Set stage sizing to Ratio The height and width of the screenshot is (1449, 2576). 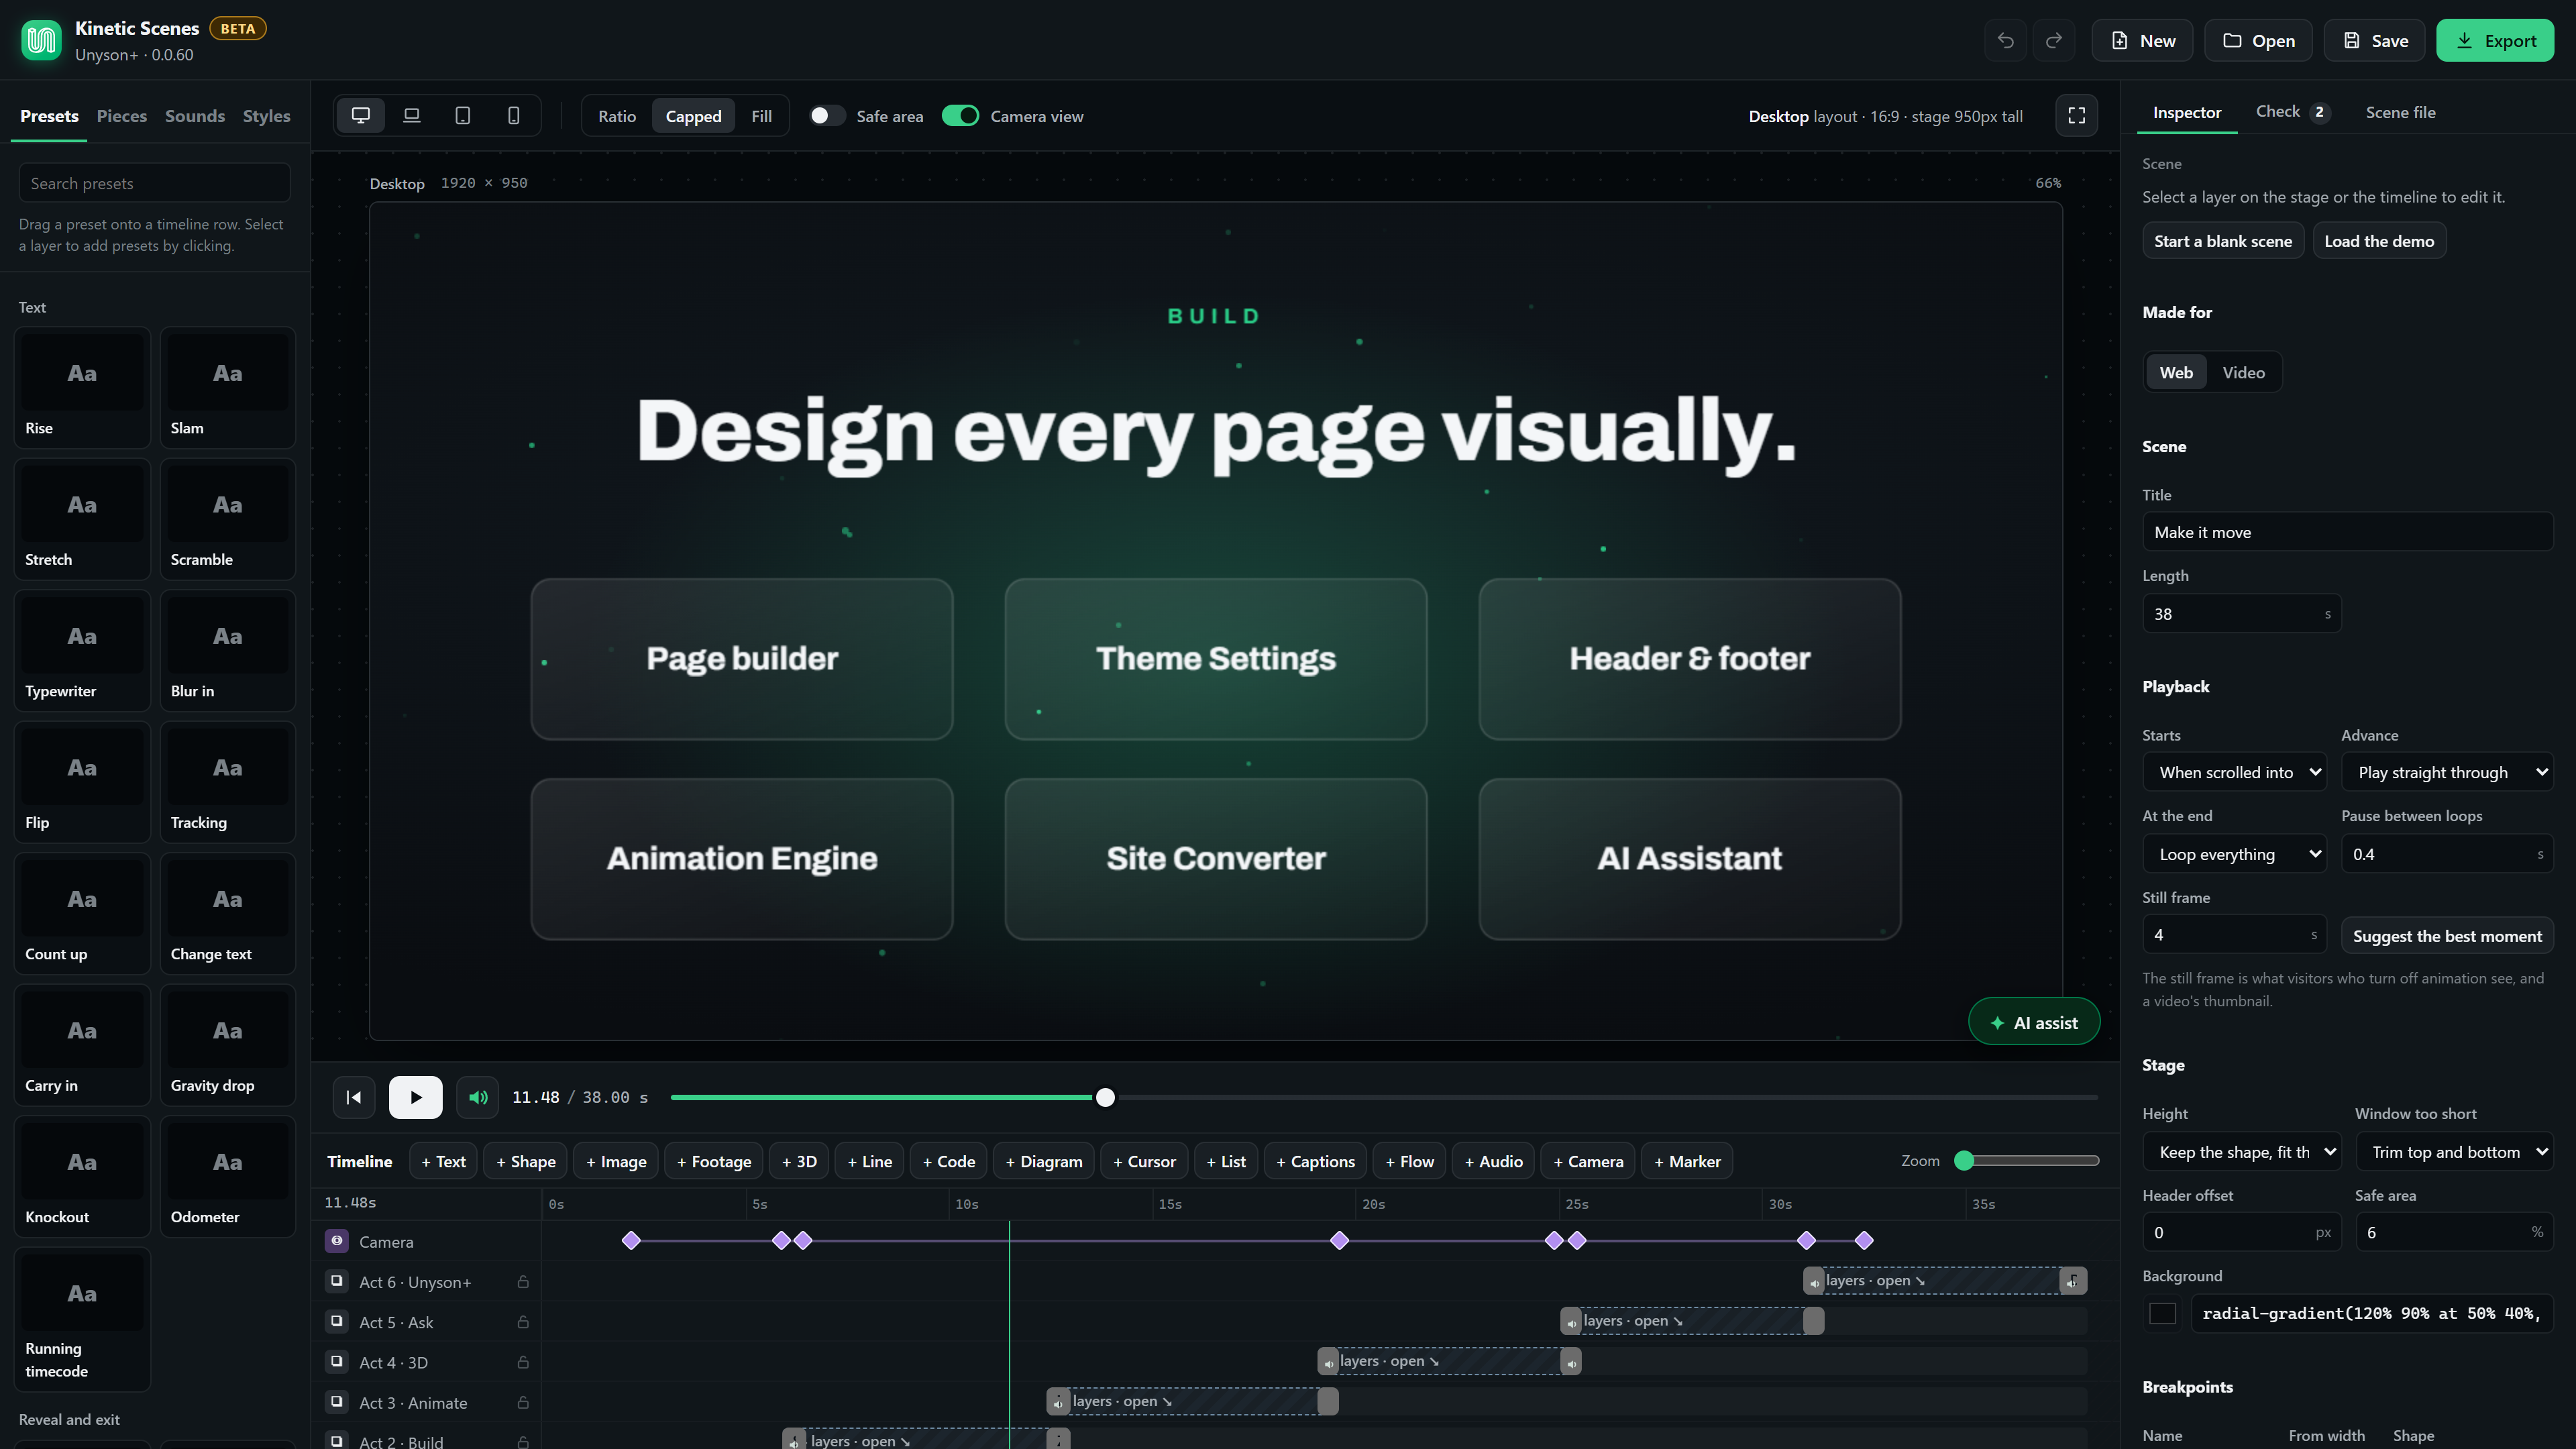(617, 116)
